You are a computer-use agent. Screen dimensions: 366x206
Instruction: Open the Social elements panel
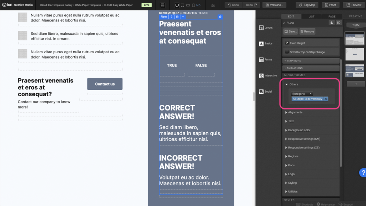click(x=266, y=92)
